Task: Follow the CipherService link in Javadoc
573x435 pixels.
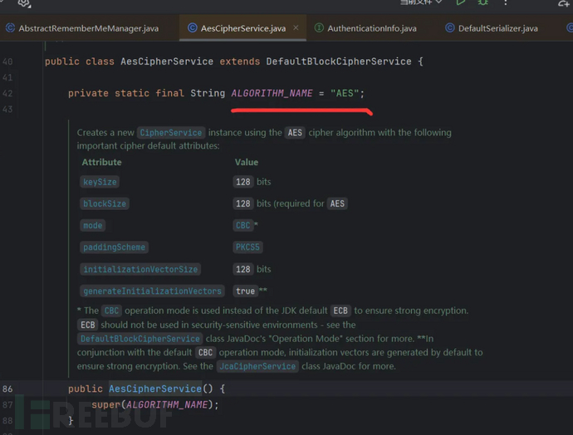Action: click(x=170, y=133)
